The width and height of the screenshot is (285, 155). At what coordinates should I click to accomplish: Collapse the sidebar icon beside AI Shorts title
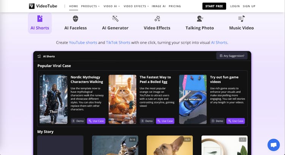click(x=39, y=56)
